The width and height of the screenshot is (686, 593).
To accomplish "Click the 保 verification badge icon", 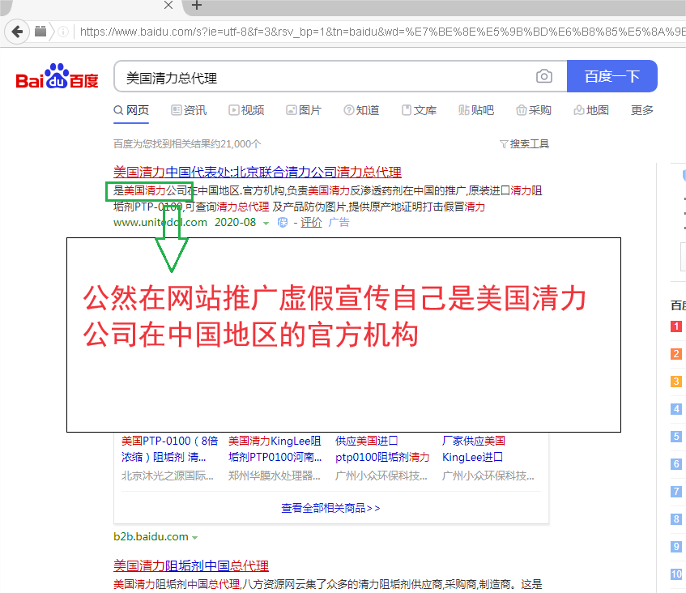I will tap(283, 223).
